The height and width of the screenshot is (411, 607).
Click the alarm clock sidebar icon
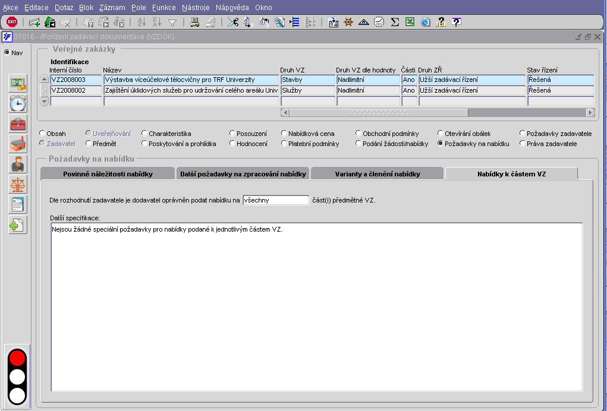click(18, 103)
